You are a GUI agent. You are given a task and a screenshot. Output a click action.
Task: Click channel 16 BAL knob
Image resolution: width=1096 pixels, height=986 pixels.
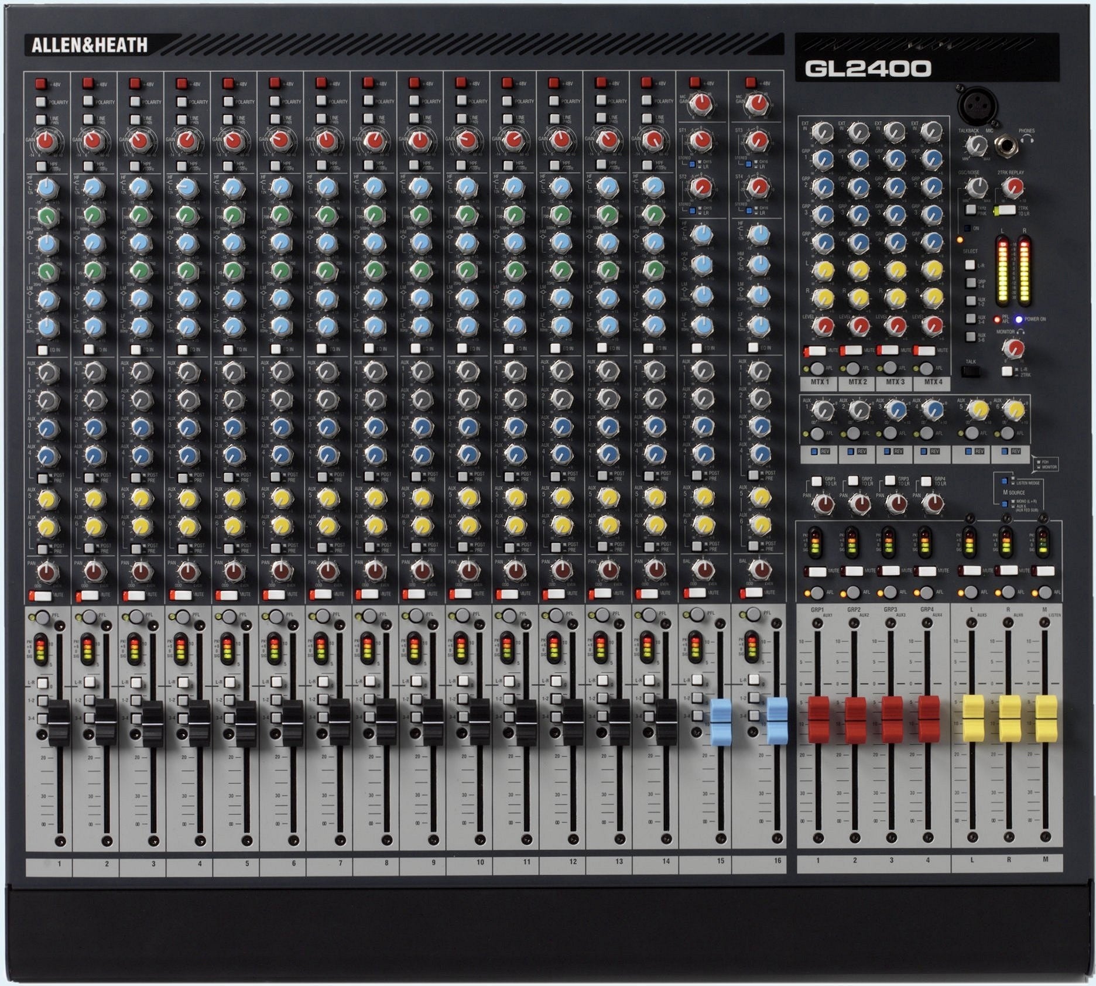[760, 569]
